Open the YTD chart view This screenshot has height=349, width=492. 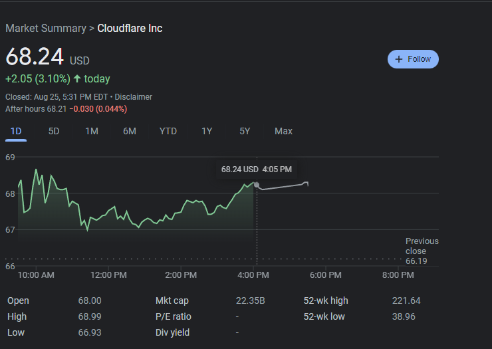pyautogui.click(x=168, y=131)
